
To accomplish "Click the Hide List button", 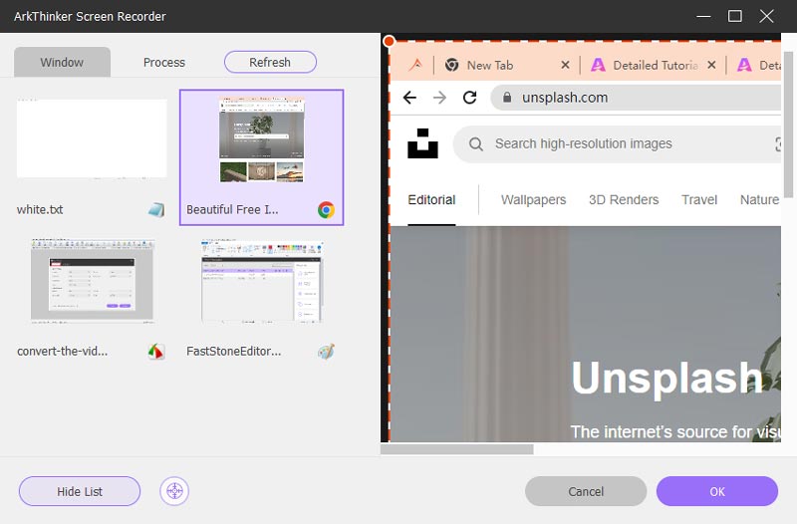I will pos(80,491).
